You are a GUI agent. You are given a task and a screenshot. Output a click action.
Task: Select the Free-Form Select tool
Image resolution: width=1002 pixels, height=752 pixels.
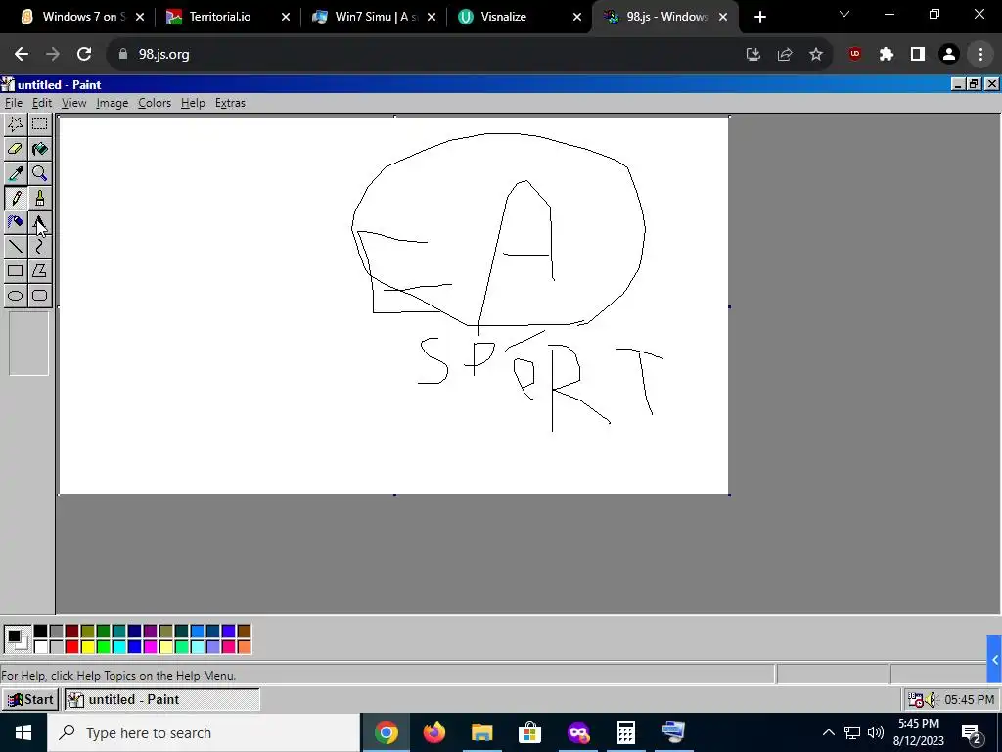pos(16,124)
